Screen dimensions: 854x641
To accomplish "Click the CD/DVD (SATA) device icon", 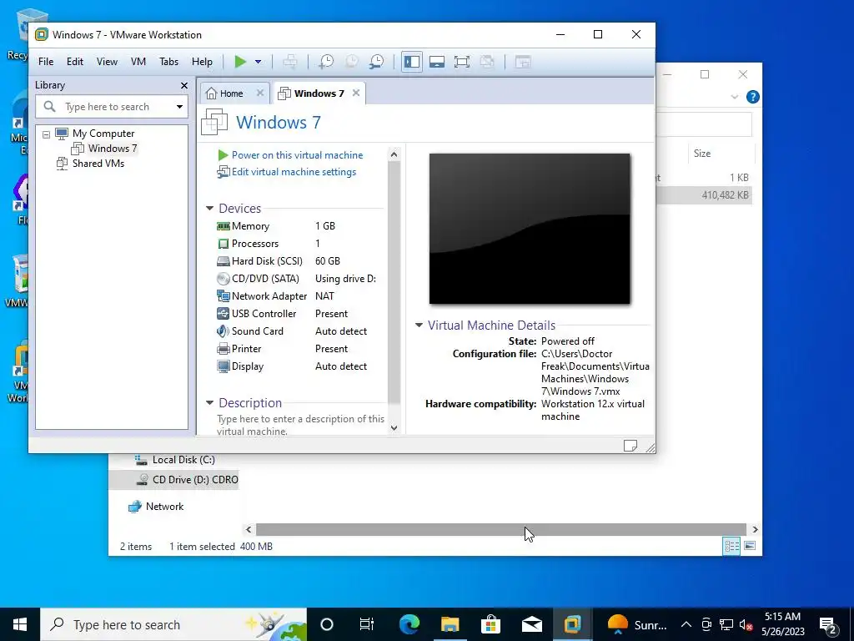I will 224,279.
